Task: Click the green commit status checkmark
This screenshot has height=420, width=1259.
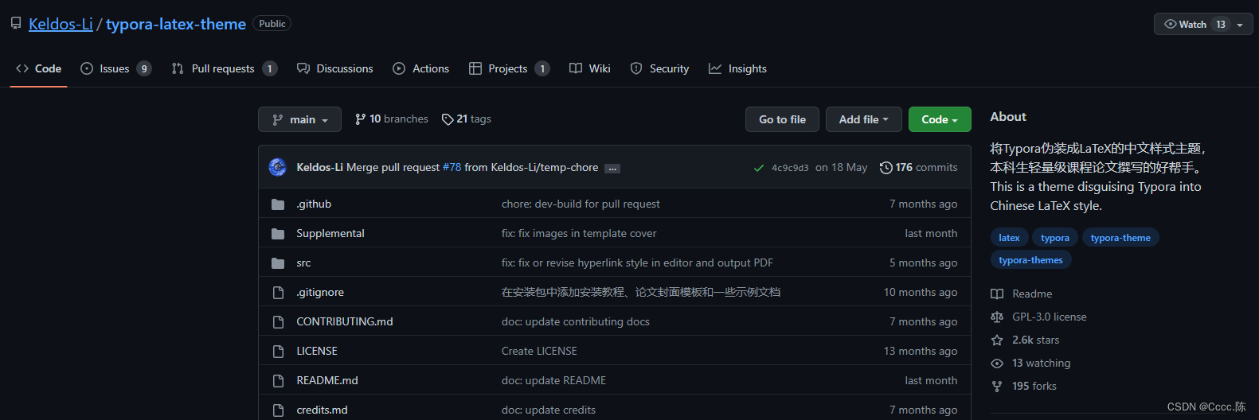Action: pyautogui.click(x=759, y=168)
